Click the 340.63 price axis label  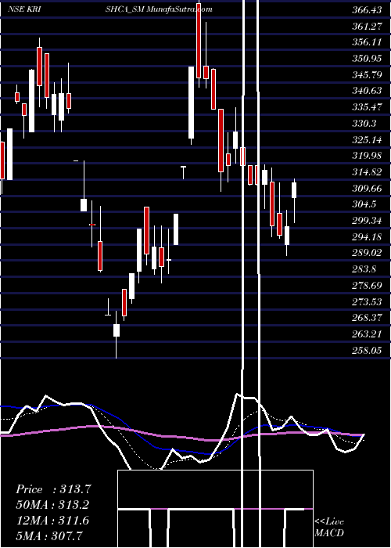click(367, 91)
